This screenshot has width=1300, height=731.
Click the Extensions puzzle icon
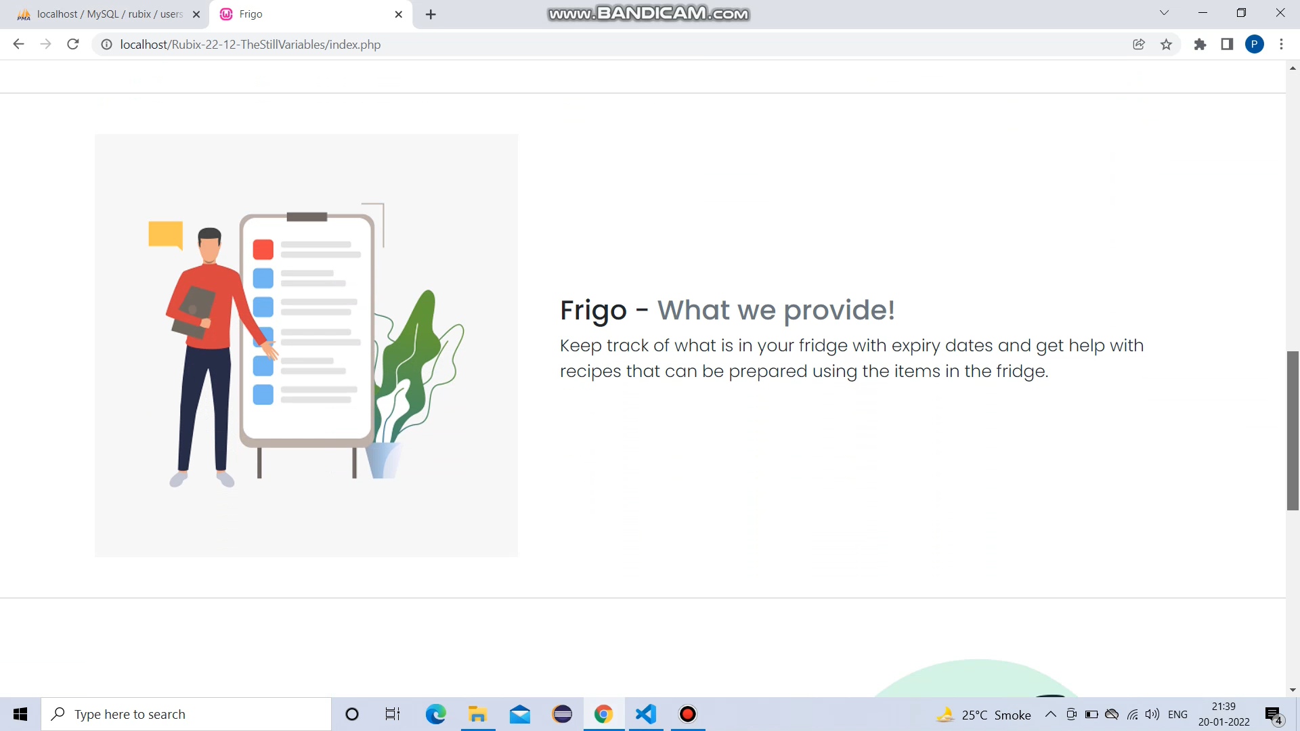pos(1200,45)
